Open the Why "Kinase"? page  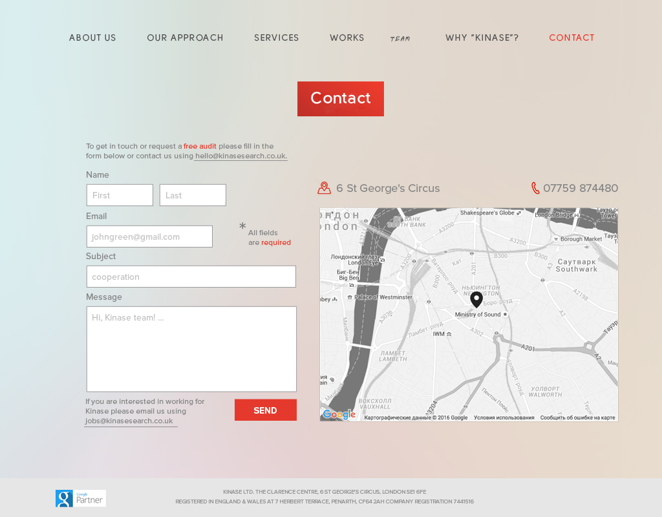tap(482, 37)
